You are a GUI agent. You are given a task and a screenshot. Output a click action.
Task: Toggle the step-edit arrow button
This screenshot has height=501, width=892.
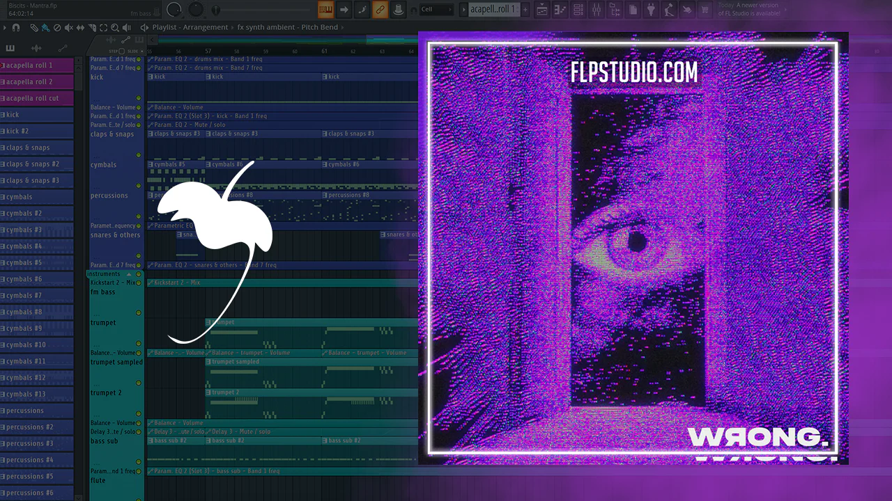344,10
